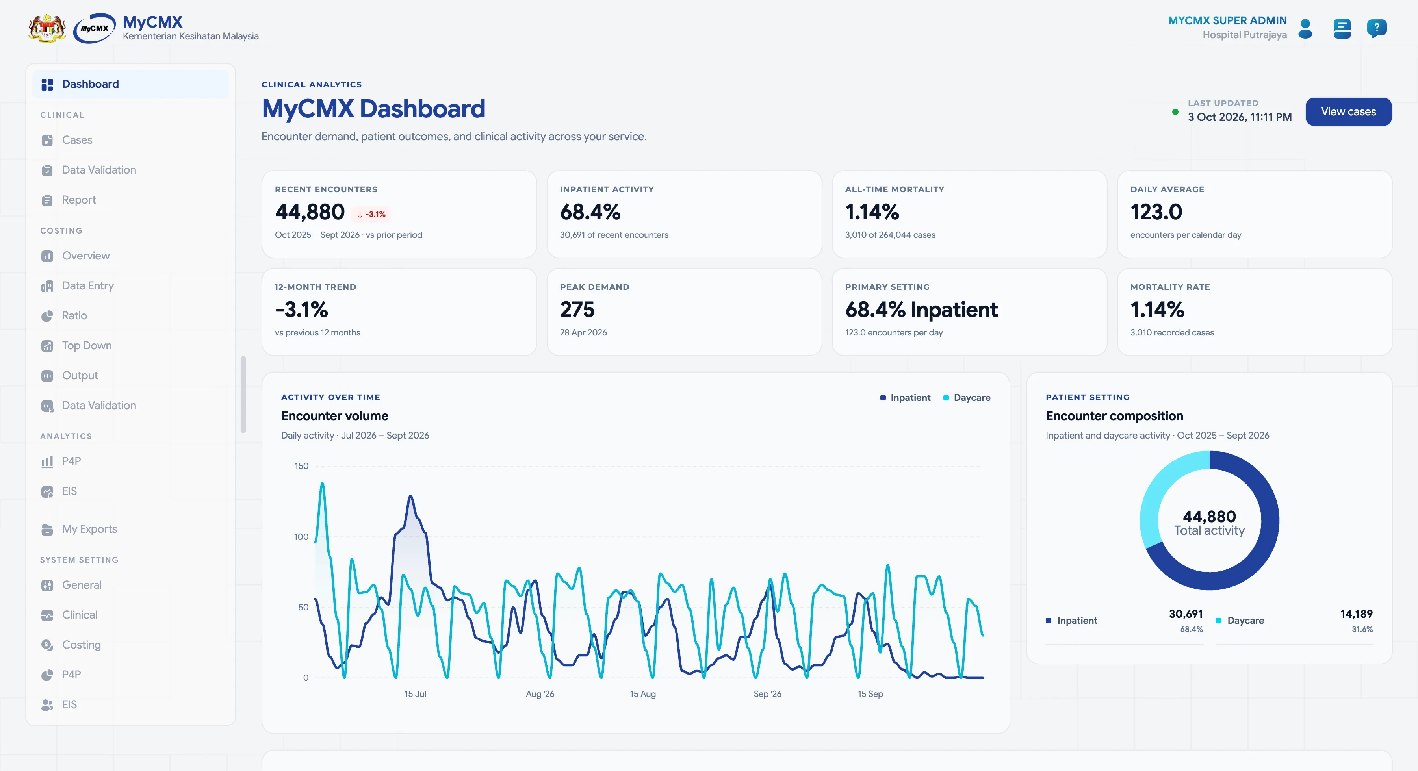Image resolution: width=1418 pixels, height=771 pixels.
Task: Click the user profile icon
Action: tap(1305, 28)
